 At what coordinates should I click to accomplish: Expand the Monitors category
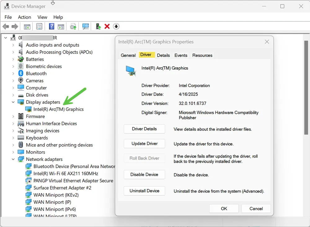[13, 152]
